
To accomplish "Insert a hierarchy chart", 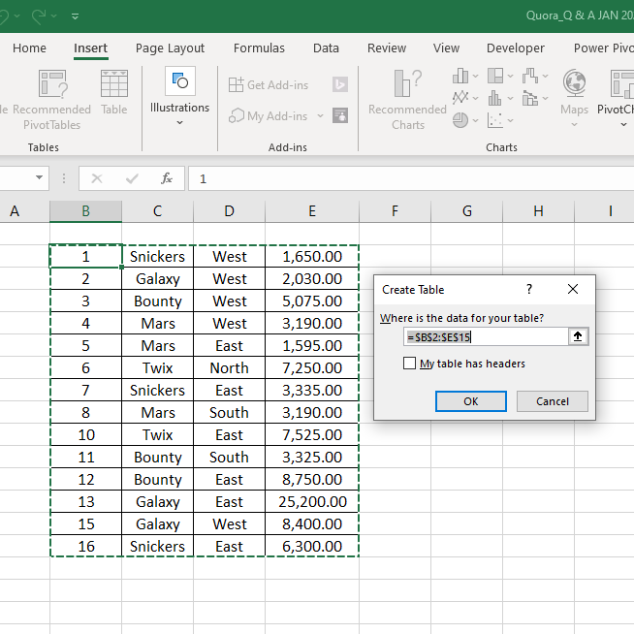I will pyautogui.click(x=495, y=76).
